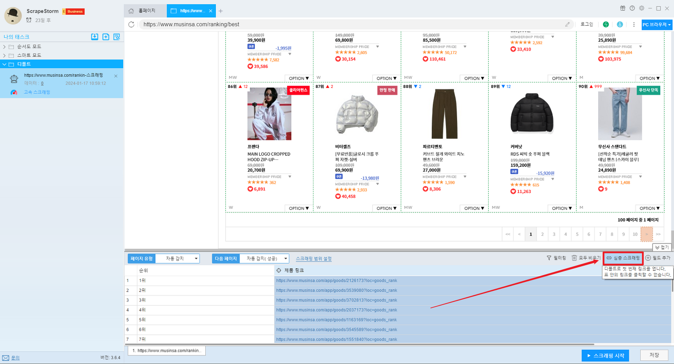The width and height of the screenshot is (674, 364).
Task: Open OPTION dropdown of 프랜다 hoodie product
Action: [x=299, y=208]
